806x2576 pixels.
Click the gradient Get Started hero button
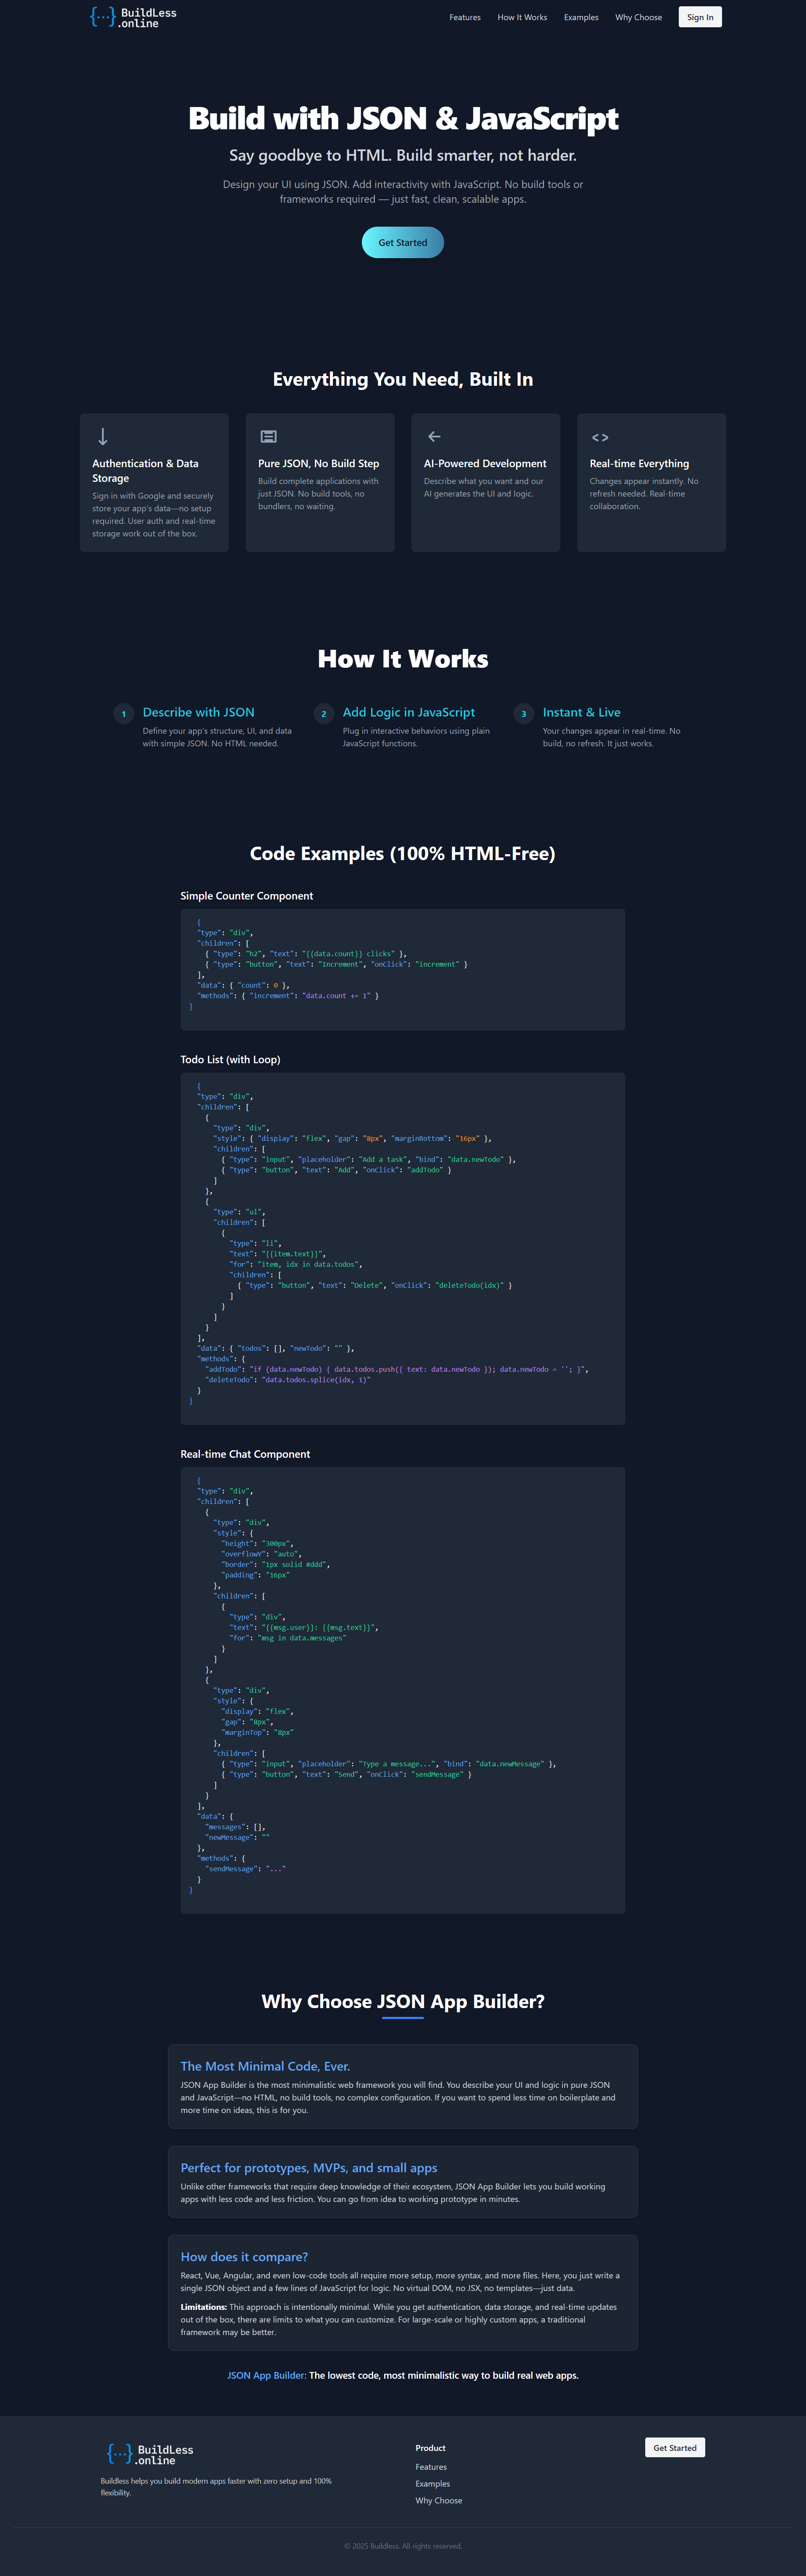point(402,243)
